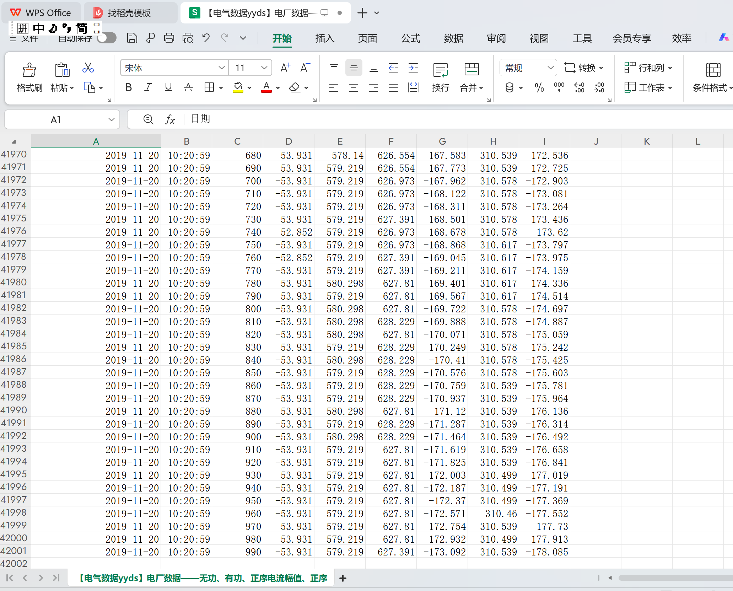This screenshot has height=591, width=733.
Task: Expand the font size 11 dropdown
Action: (264, 68)
